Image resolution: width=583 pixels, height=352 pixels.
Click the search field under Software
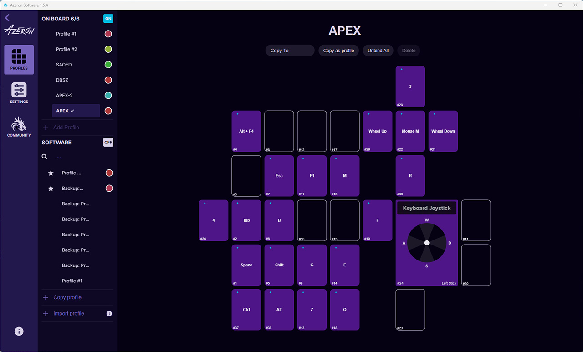[x=82, y=157]
